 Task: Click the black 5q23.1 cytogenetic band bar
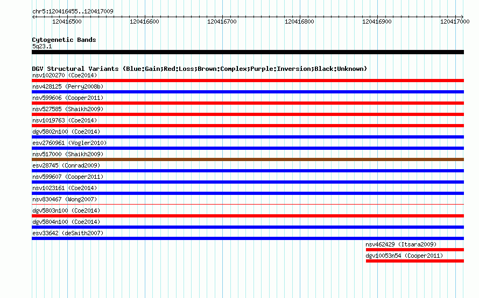point(248,52)
